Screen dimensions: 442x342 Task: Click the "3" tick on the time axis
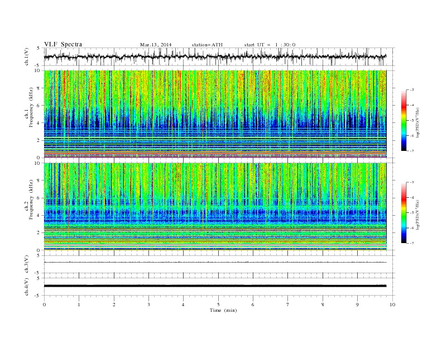pos(148,305)
